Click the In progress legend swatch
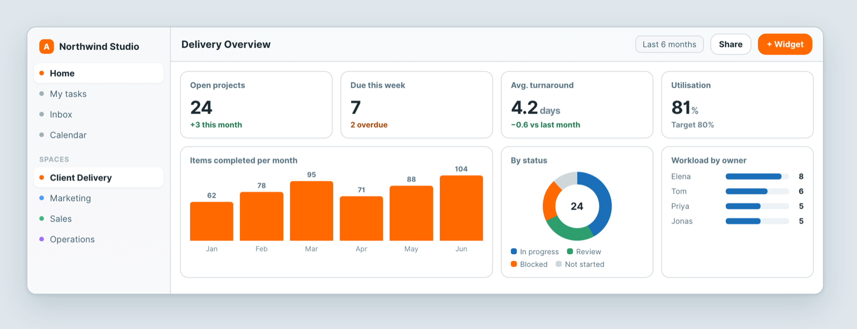Screen dimensions: 857x329 coord(514,251)
